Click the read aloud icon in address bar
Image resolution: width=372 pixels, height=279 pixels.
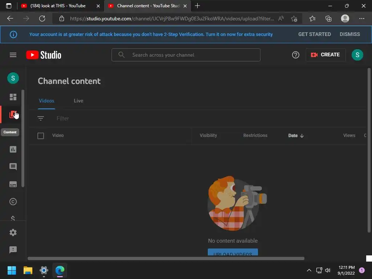[281, 19]
